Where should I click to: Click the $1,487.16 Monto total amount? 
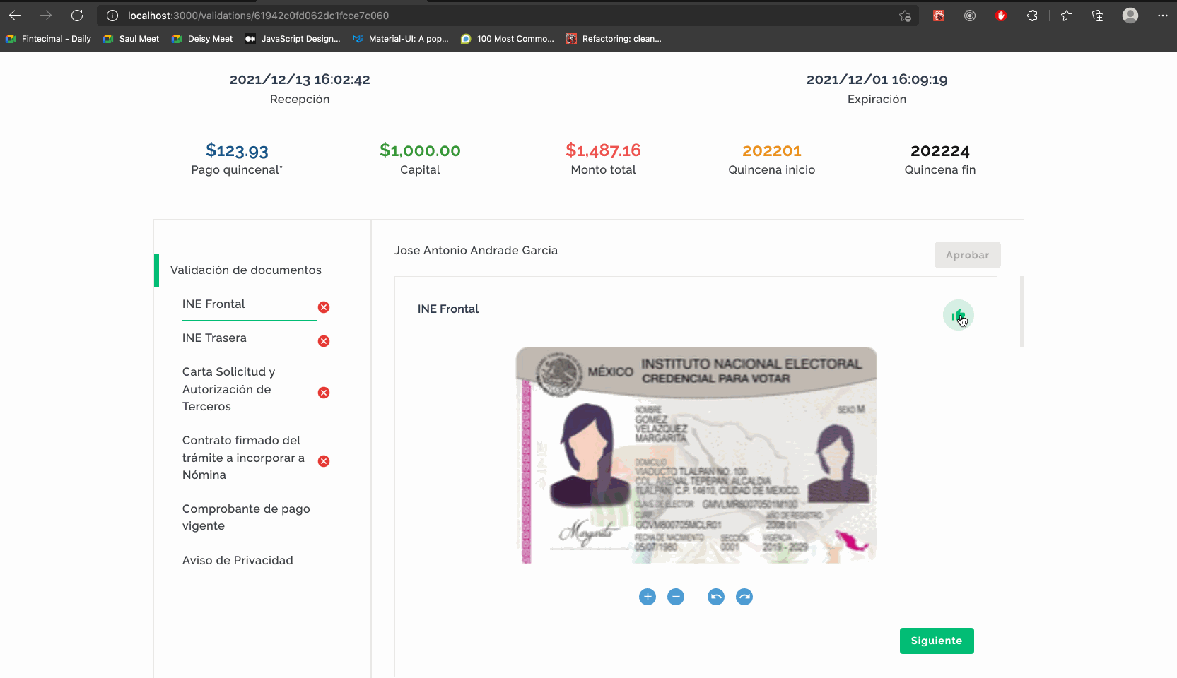click(603, 150)
